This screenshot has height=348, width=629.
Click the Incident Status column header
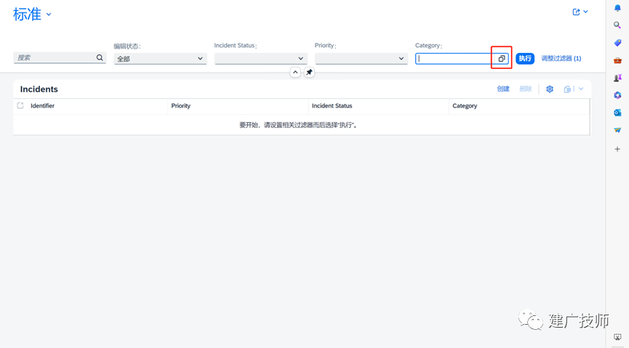(x=332, y=106)
